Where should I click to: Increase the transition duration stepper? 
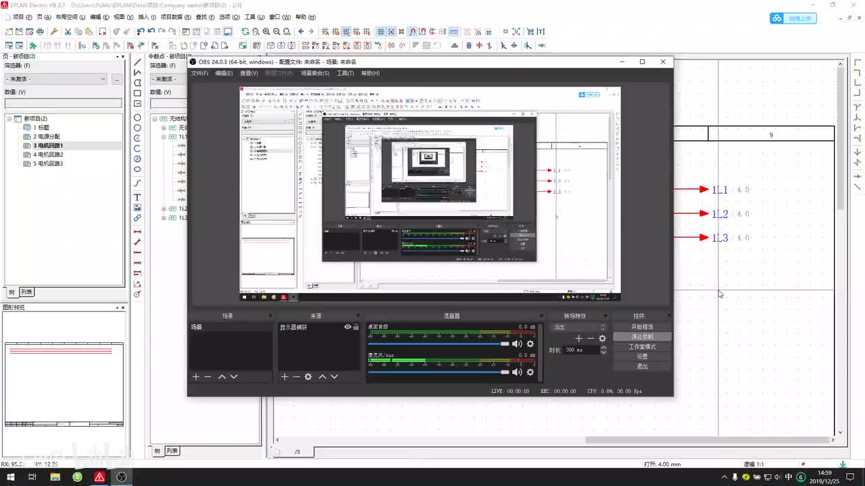[603, 348]
